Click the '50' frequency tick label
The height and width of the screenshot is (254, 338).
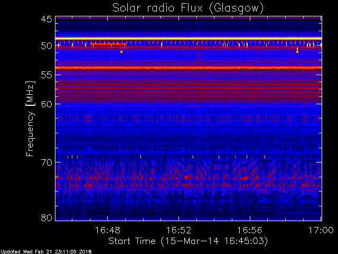coord(46,46)
